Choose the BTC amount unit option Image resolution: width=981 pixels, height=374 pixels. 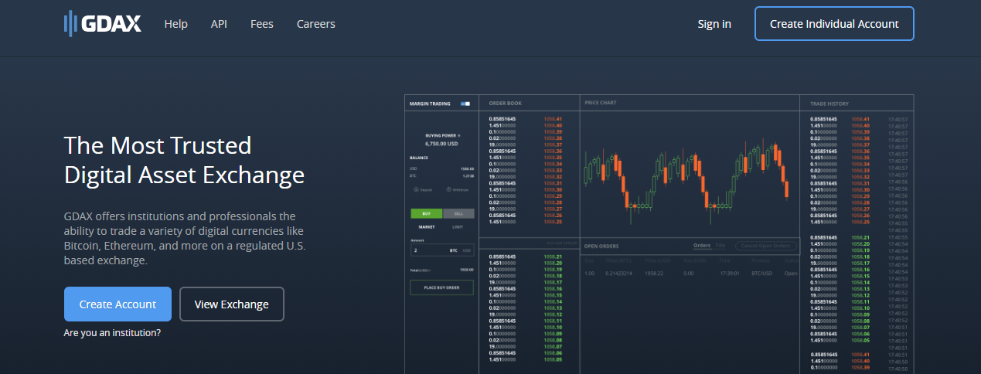pos(454,250)
